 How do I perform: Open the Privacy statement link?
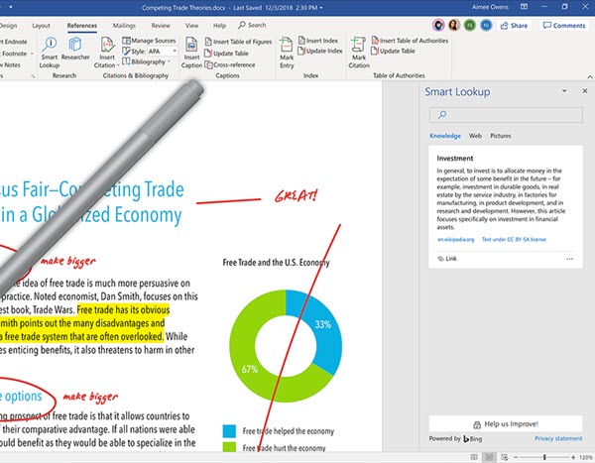coord(558,438)
